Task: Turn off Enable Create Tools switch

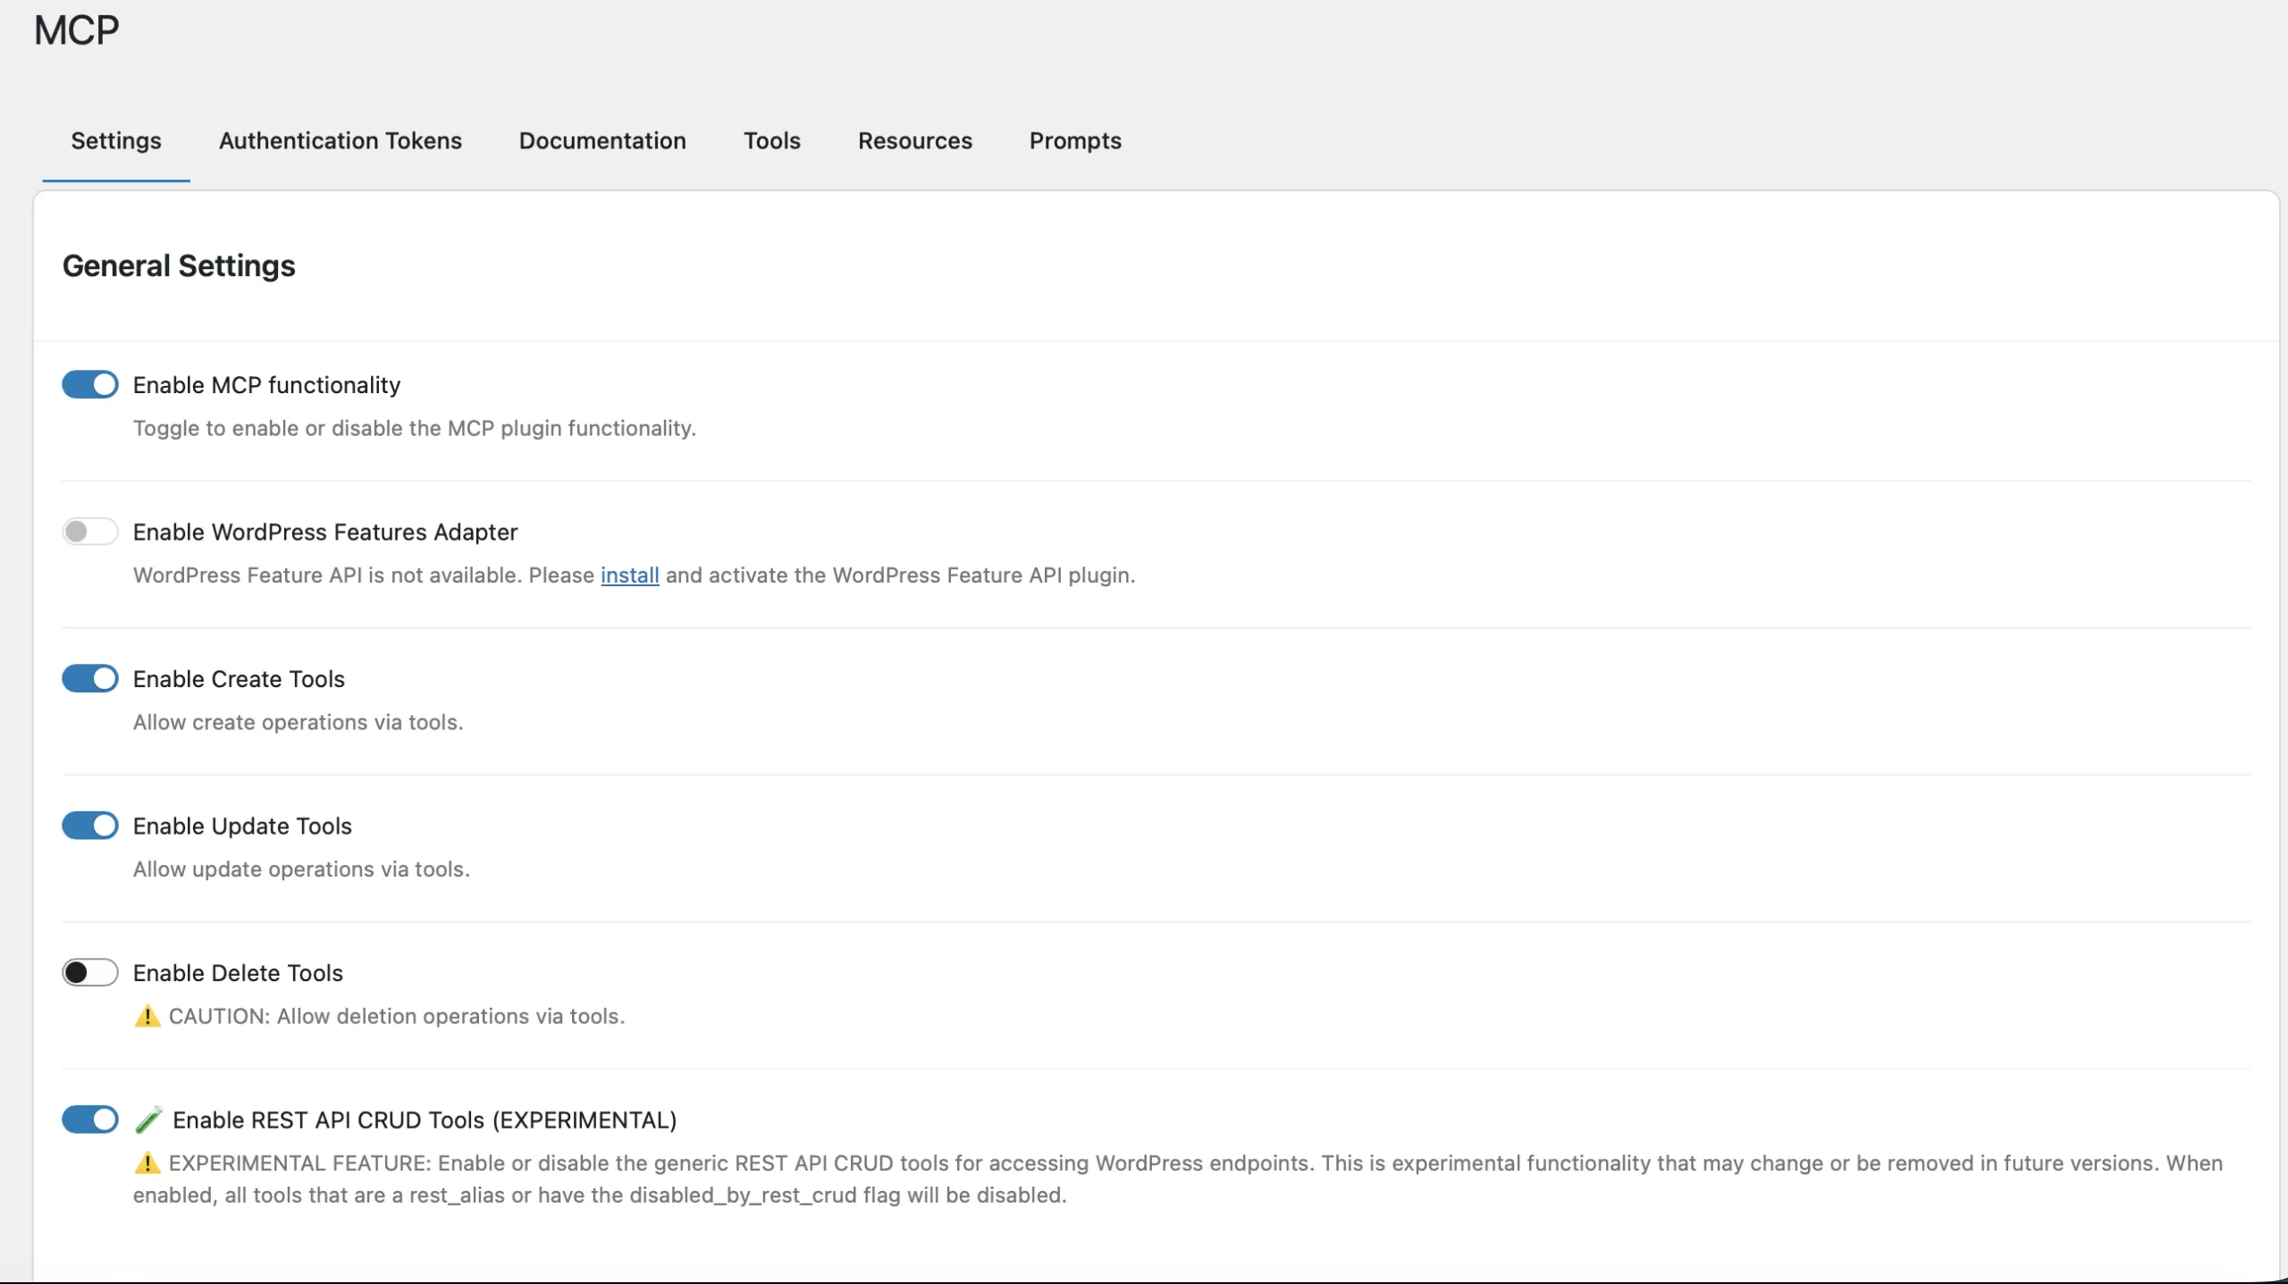Action: coord(90,678)
